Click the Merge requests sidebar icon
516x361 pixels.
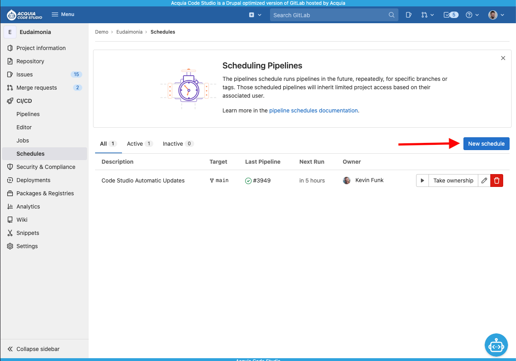pos(10,88)
